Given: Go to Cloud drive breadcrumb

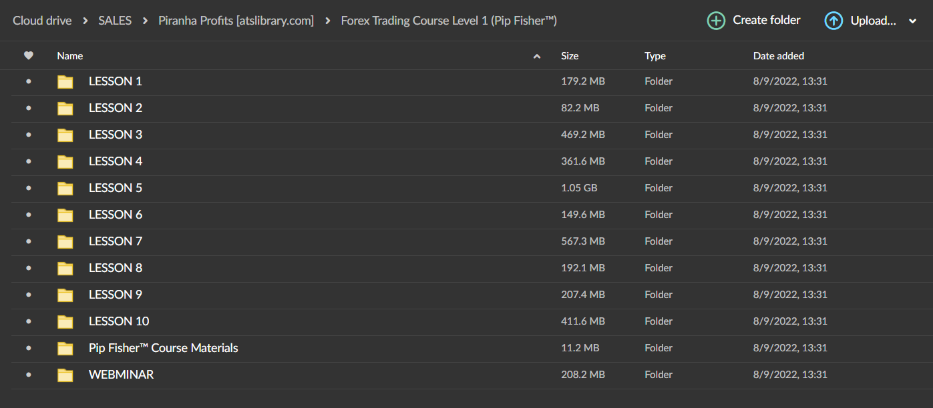Looking at the screenshot, I should 42,21.
